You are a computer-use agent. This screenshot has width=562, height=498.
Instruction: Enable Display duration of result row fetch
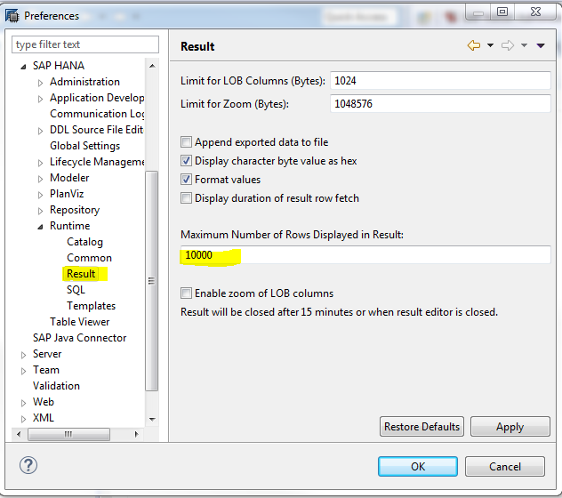(x=186, y=198)
